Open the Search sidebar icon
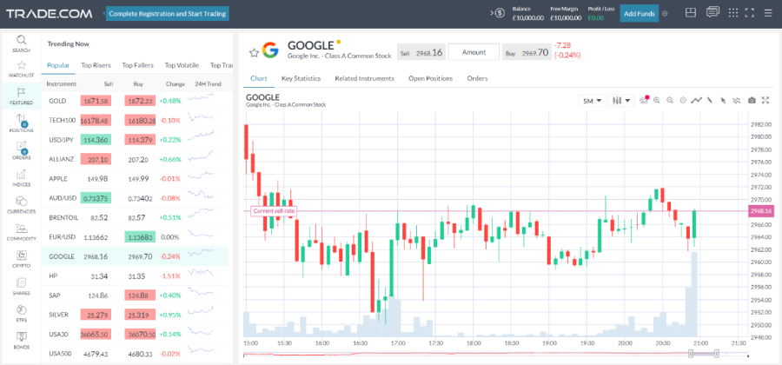The height and width of the screenshot is (365, 782). click(x=21, y=43)
